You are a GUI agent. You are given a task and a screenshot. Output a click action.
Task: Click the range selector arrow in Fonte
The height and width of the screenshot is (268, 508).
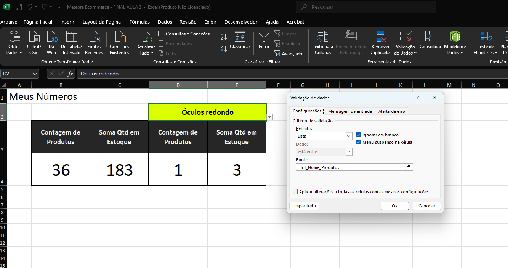pyautogui.click(x=410, y=167)
